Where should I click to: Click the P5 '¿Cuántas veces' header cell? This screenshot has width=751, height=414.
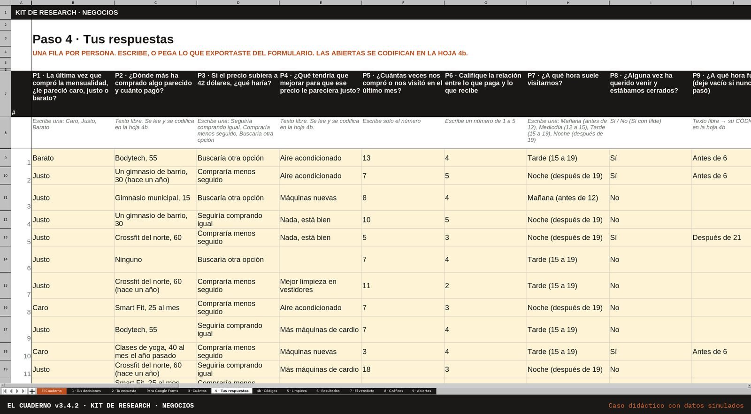[x=403, y=94]
